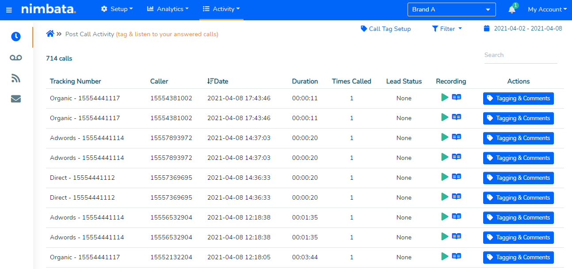Click the notification bell icon
The width and height of the screenshot is (572, 269).
point(512,10)
